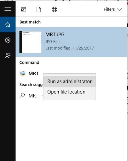Click the MRT command icon
The height and width of the screenshot is (161, 128).
pyautogui.click(x=22, y=74)
